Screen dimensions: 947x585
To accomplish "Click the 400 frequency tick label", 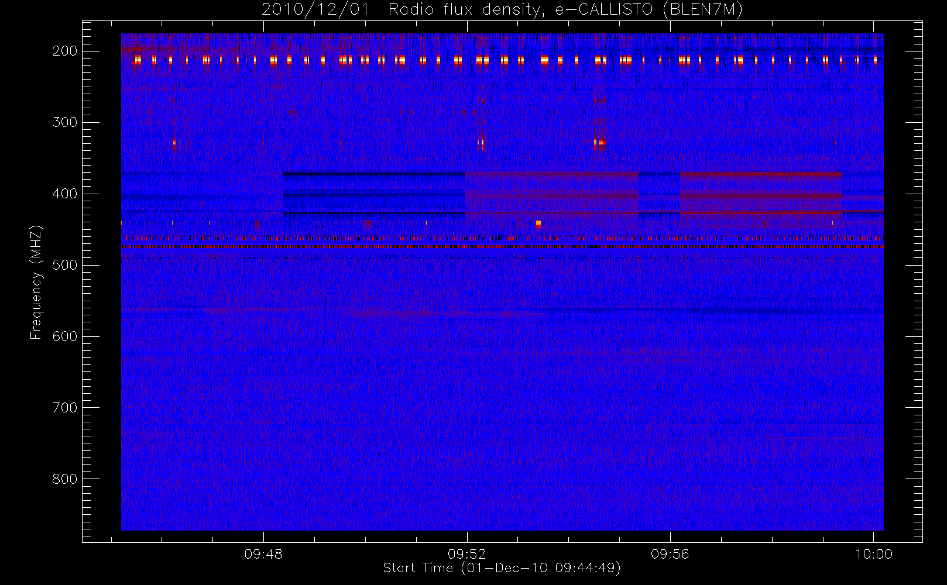I will click(x=65, y=194).
